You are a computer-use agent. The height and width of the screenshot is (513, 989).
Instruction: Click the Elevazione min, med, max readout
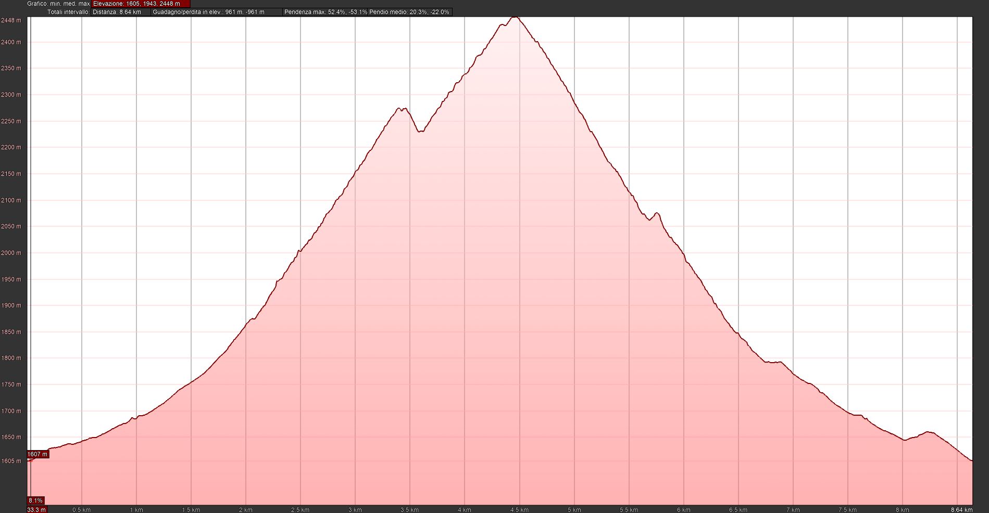coord(136,4)
